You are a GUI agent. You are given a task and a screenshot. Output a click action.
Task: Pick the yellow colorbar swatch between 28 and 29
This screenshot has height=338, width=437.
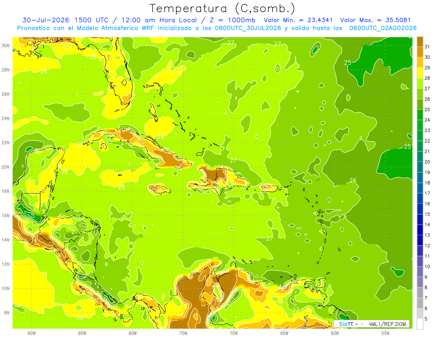420,73
